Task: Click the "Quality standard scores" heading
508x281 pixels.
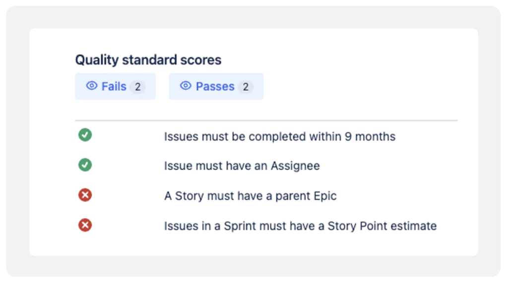Action: (148, 60)
